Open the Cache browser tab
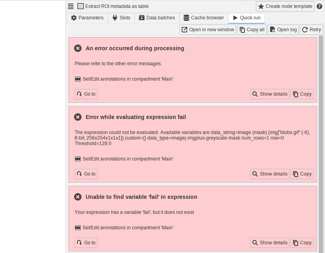The width and height of the screenshot is (325, 253). pyautogui.click(x=203, y=18)
